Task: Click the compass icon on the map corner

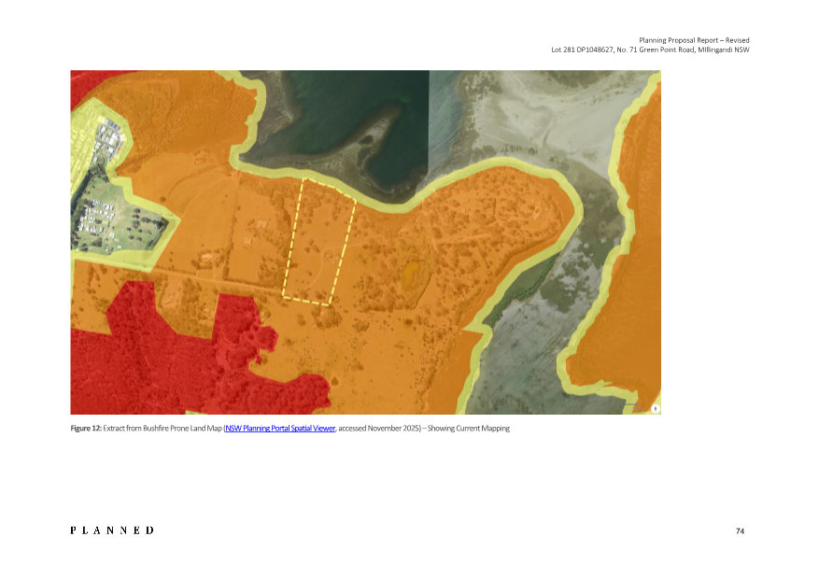Action: 655,408
